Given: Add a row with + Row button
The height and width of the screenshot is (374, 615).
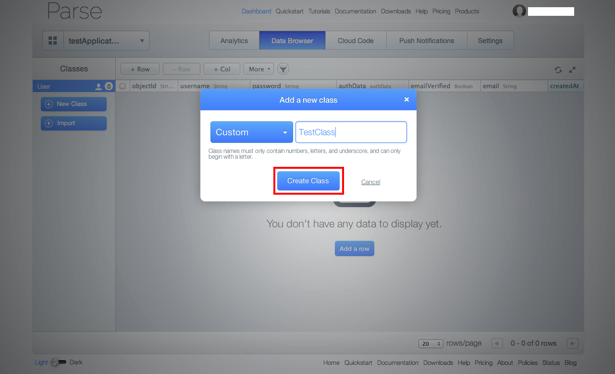Looking at the screenshot, I should click(140, 69).
